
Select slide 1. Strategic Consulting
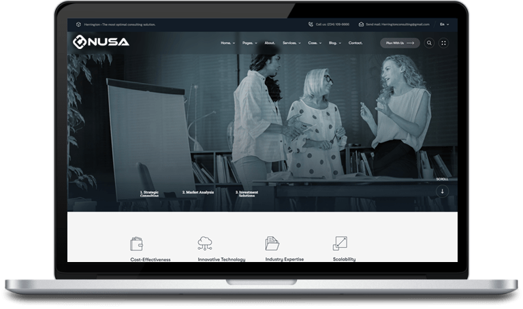point(149,194)
